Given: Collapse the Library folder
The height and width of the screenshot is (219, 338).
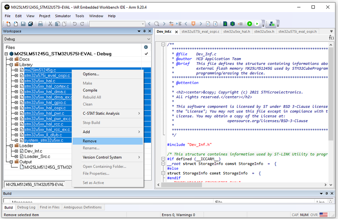Looking at the screenshot, I should pos(11,64).
